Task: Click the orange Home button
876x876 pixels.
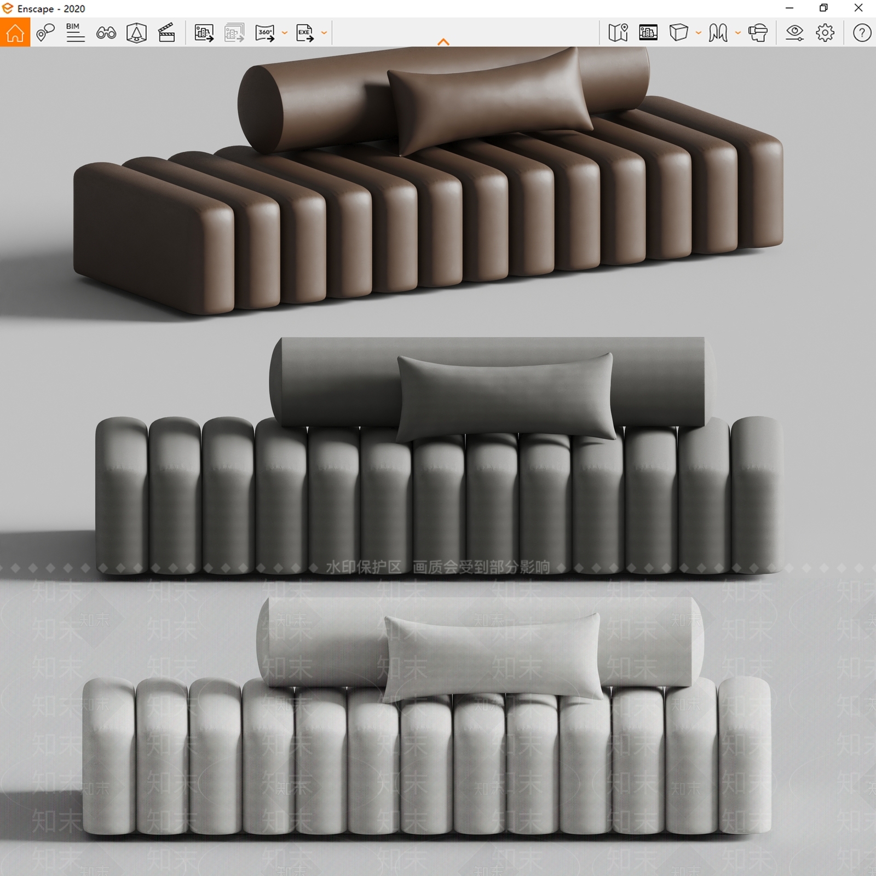Action: click(x=15, y=32)
